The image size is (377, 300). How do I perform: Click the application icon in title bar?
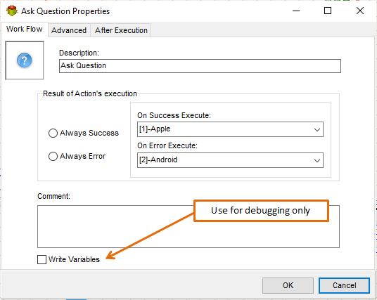point(11,11)
